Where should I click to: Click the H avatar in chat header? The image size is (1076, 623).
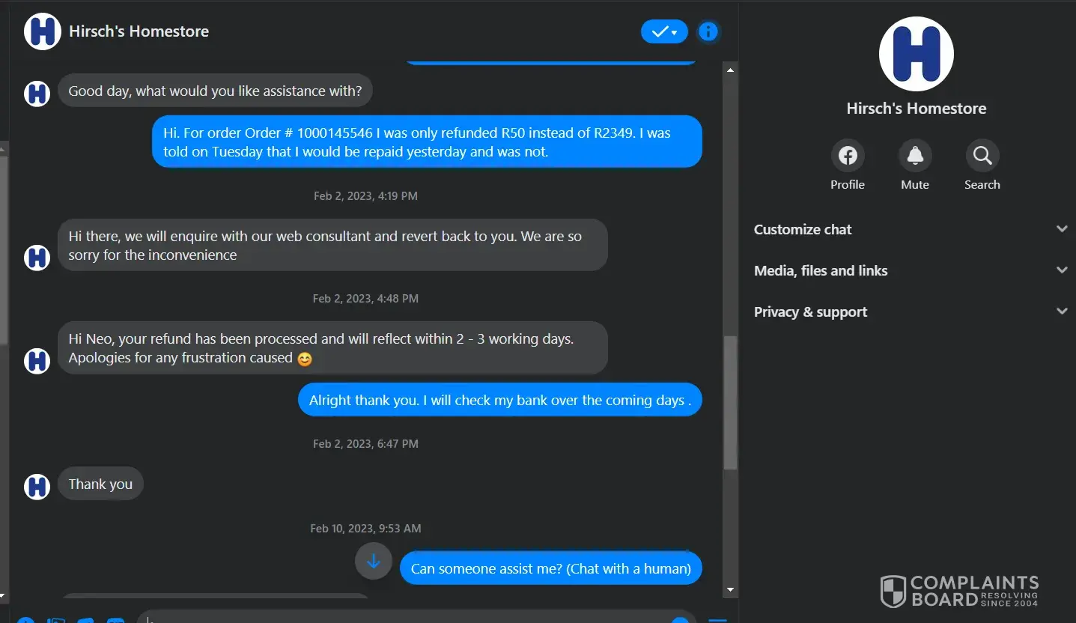43,31
